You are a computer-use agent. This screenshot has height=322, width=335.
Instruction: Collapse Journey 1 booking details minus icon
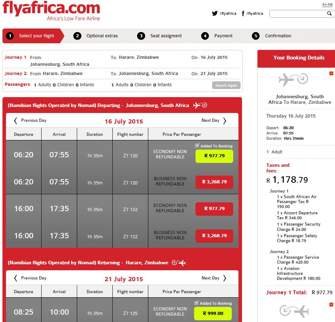pyautogui.click(x=331, y=74)
